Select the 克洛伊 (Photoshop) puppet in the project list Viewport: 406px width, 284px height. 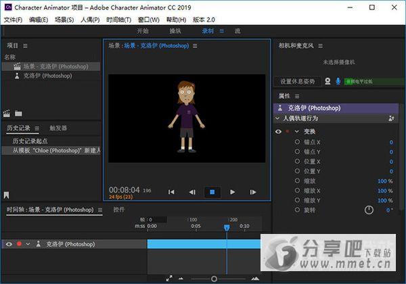click(51, 76)
